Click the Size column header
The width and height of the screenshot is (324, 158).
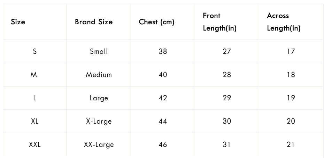tap(18, 22)
